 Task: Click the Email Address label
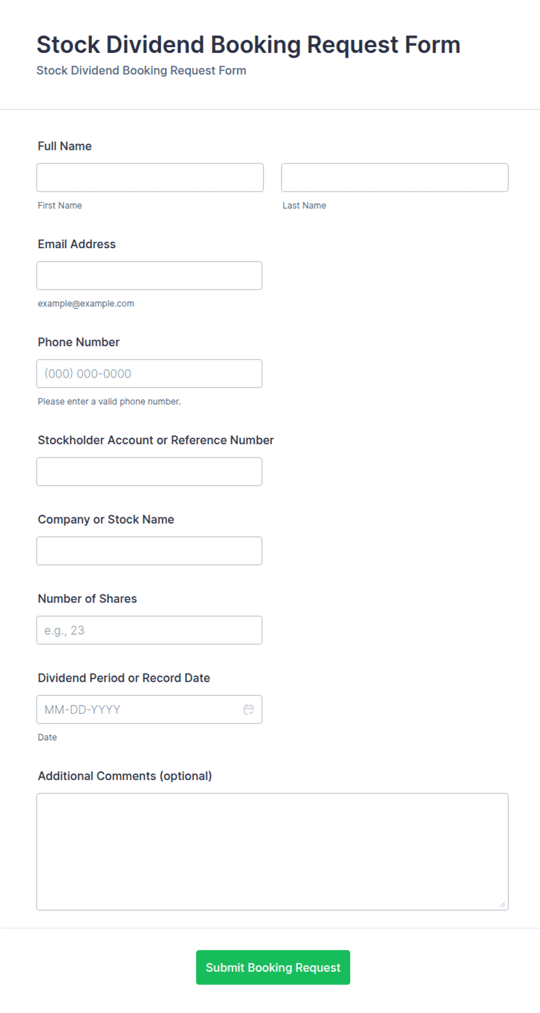tap(77, 244)
